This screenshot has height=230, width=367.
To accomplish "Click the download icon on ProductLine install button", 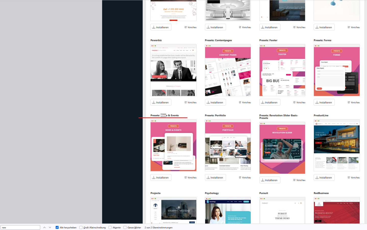I will pyautogui.click(x=317, y=177).
